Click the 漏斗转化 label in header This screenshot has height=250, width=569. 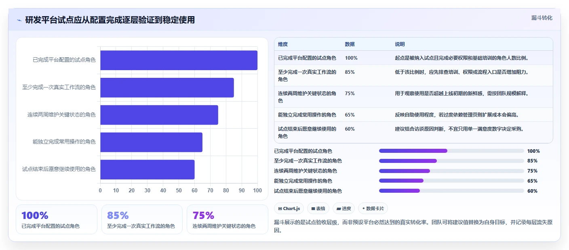542,18
